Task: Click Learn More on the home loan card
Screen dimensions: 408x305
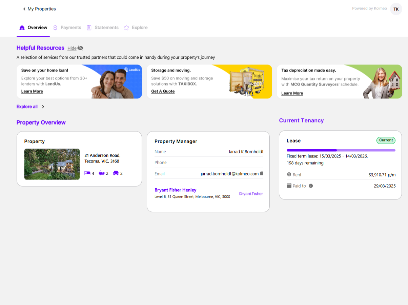Action: (32, 91)
